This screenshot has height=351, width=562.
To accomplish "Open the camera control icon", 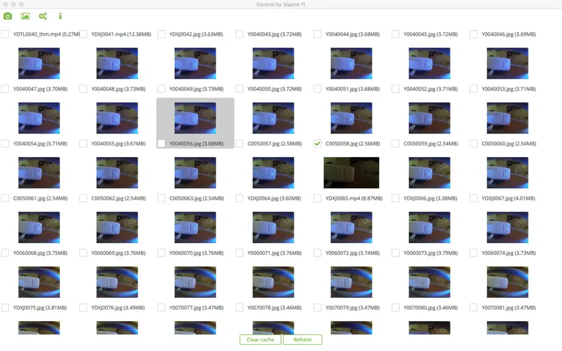I will coord(7,16).
